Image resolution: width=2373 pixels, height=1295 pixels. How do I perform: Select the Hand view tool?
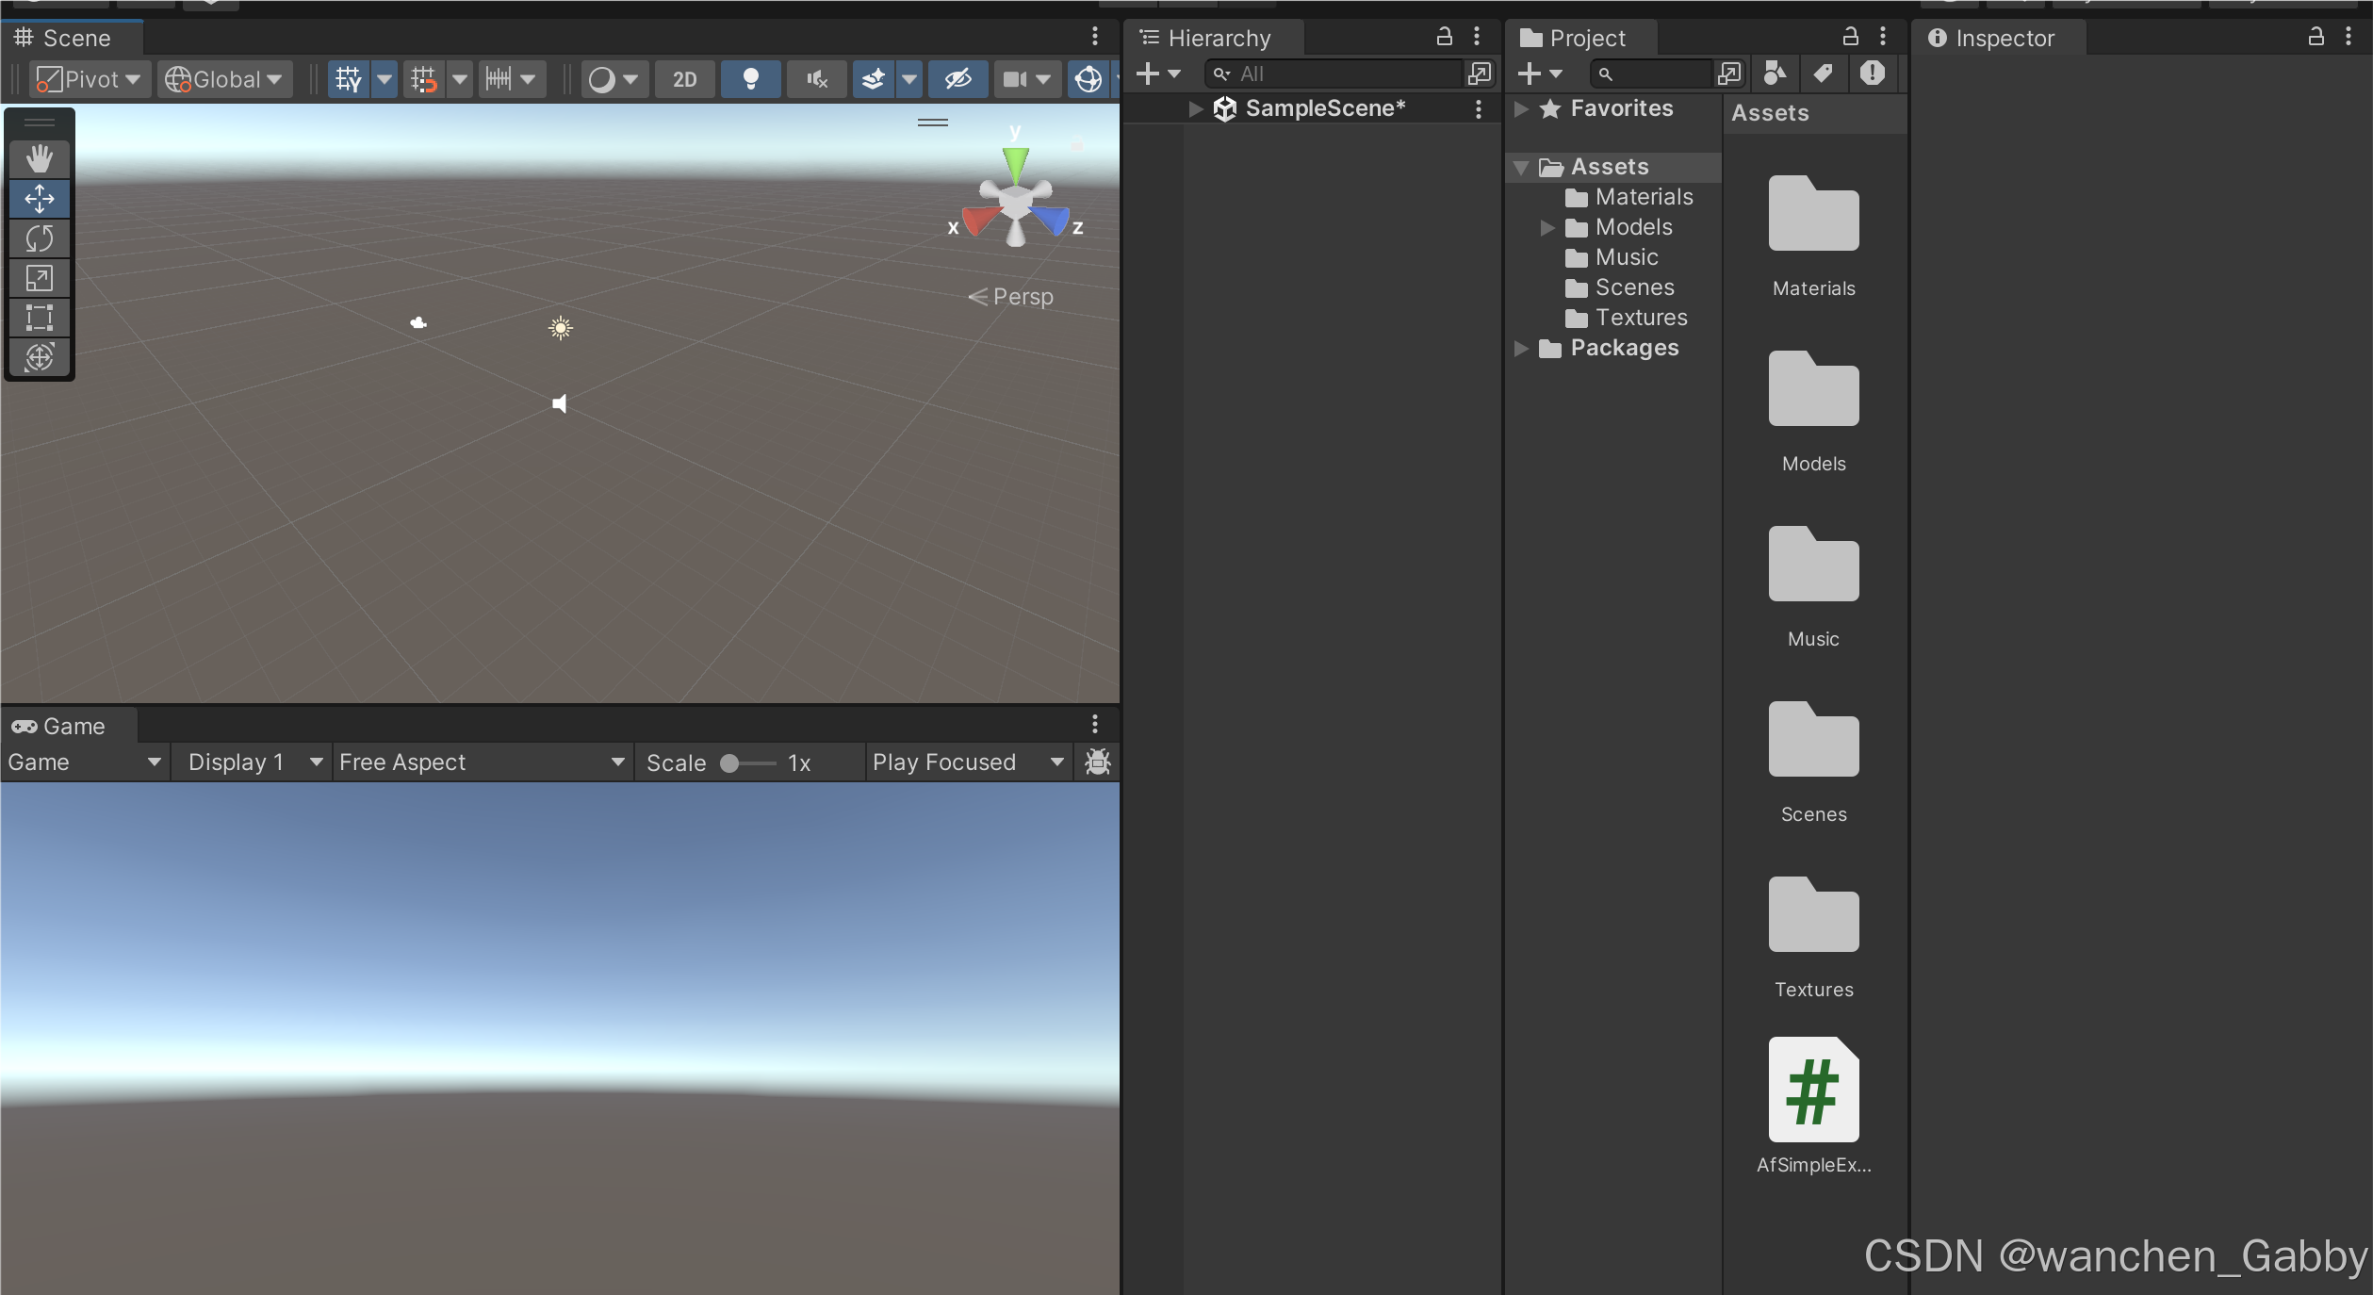[x=39, y=158]
